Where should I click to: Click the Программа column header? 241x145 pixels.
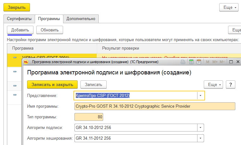(x=52, y=48)
